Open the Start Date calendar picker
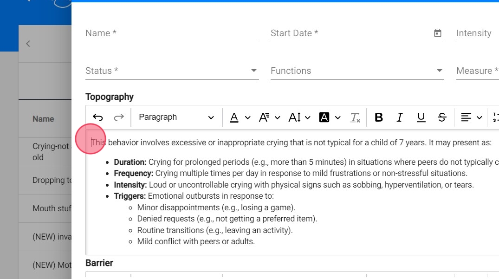Screen dimensions: 499x279 tap(437, 33)
